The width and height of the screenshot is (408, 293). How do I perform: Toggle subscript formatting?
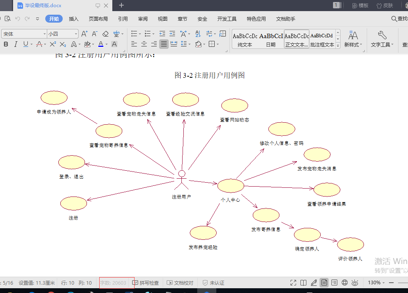[63, 44]
